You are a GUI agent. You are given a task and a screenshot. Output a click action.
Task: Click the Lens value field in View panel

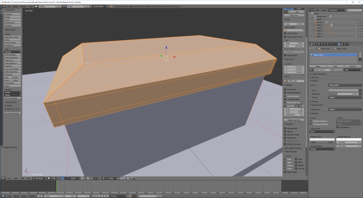294,24
